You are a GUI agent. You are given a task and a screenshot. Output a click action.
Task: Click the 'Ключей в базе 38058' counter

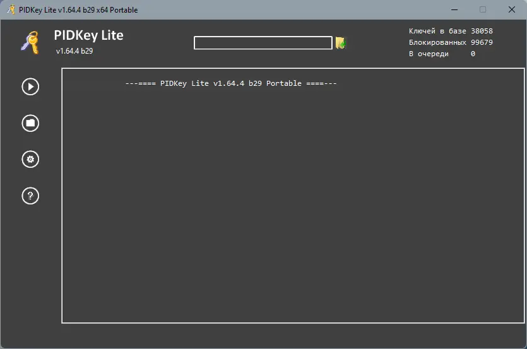451,31
